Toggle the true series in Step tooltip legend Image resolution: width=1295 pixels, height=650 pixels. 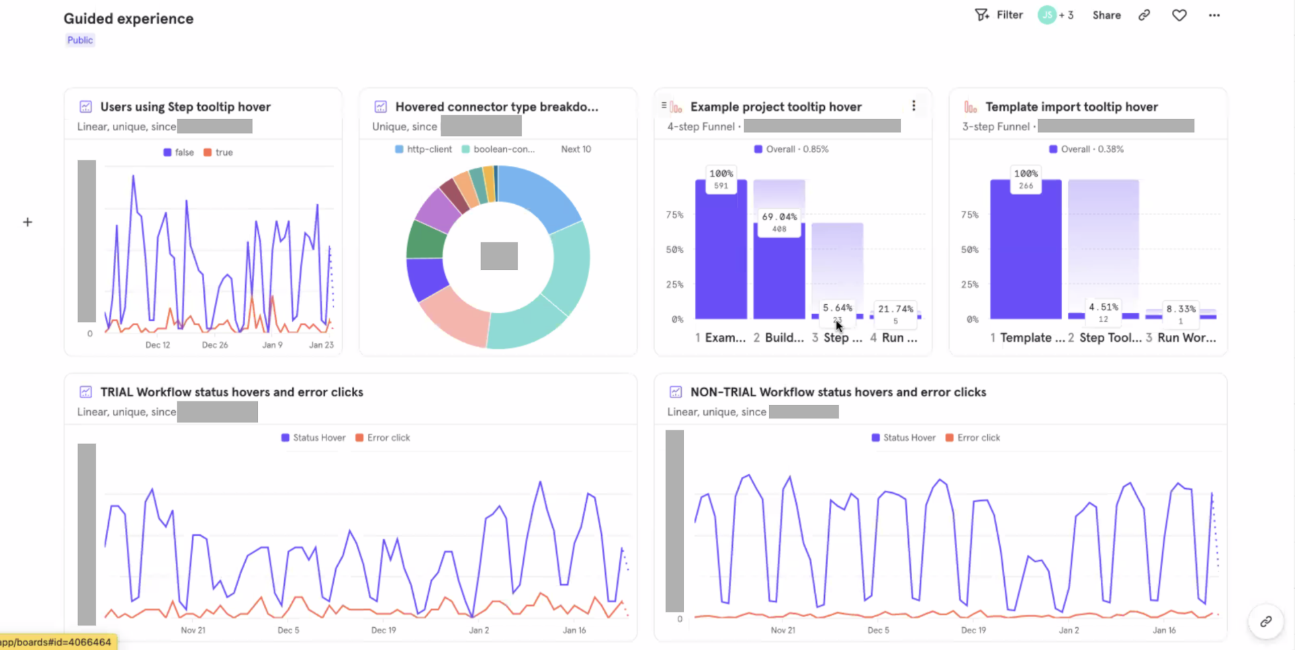[216, 152]
